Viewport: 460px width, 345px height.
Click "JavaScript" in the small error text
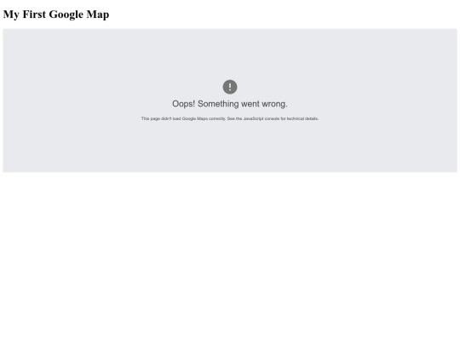[x=254, y=118]
